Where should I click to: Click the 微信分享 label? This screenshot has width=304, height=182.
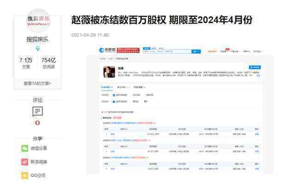pos(39,148)
